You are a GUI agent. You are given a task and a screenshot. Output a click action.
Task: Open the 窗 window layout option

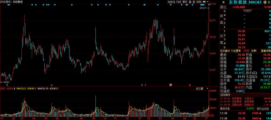tap(194, 2)
